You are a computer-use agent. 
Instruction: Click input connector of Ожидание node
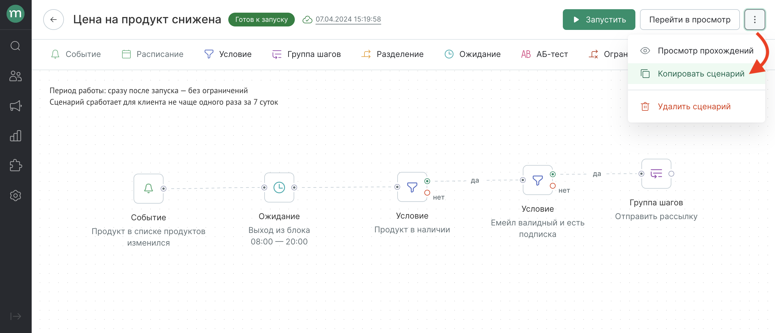264,187
